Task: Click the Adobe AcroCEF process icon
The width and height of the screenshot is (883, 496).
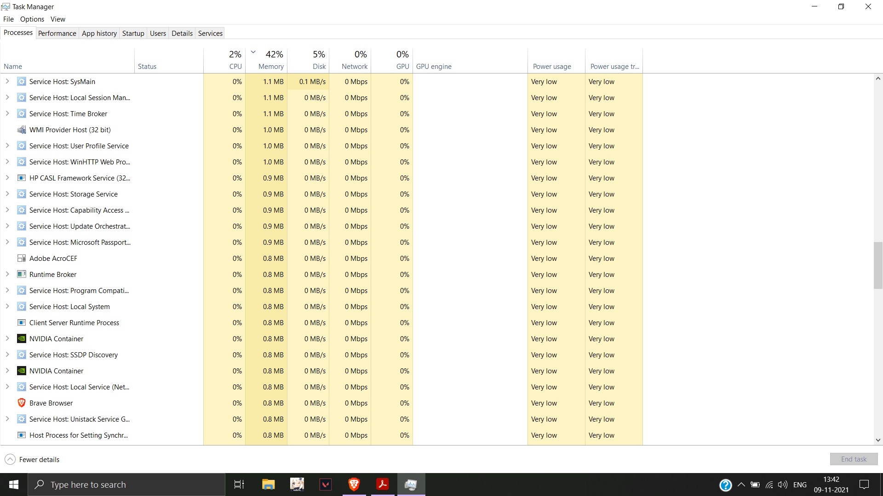Action: [x=22, y=258]
